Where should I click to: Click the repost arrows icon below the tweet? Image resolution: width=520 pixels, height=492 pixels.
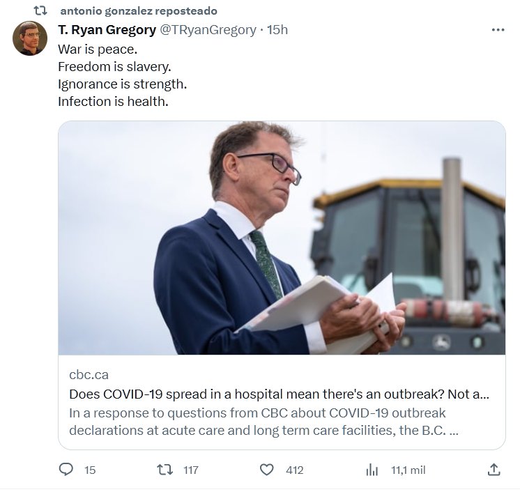(165, 470)
